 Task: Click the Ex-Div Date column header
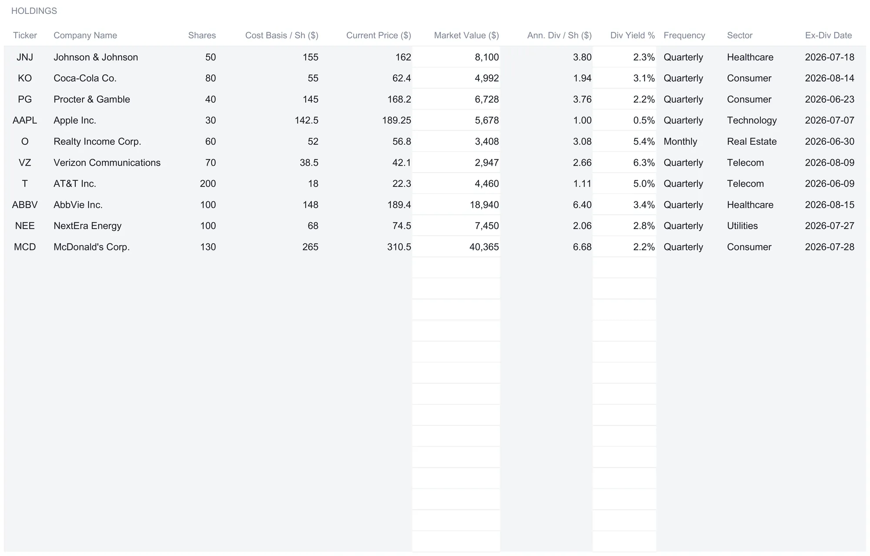tap(828, 35)
